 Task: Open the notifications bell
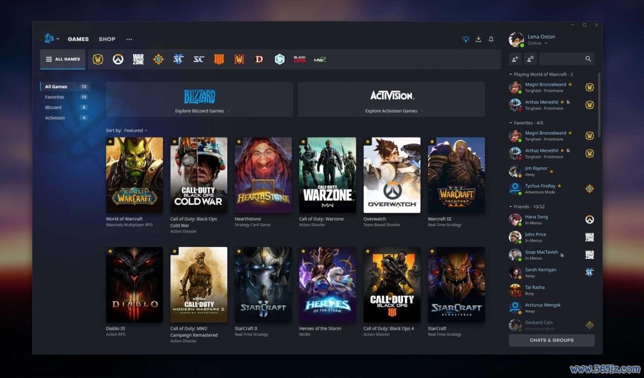click(x=491, y=39)
